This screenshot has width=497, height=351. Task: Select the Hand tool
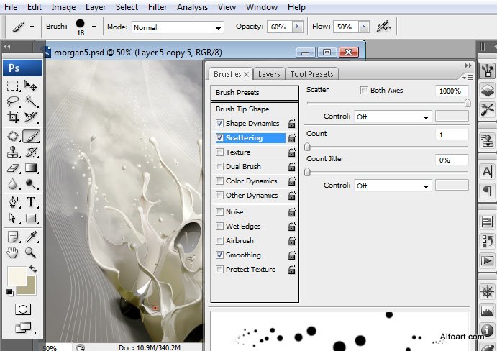tap(13, 252)
